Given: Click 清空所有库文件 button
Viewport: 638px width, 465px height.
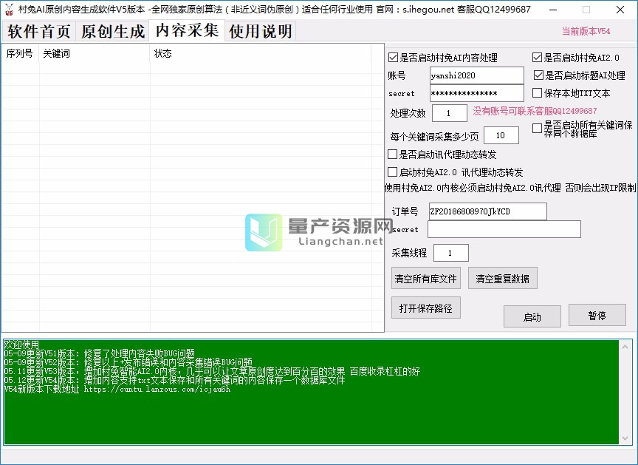Looking at the screenshot, I should point(425,279).
